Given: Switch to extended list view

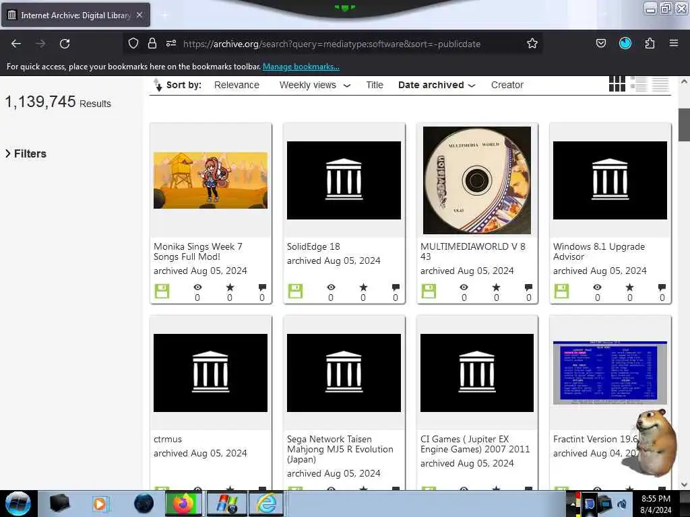Looking at the screenshot, I should click(x=639, y=84).
